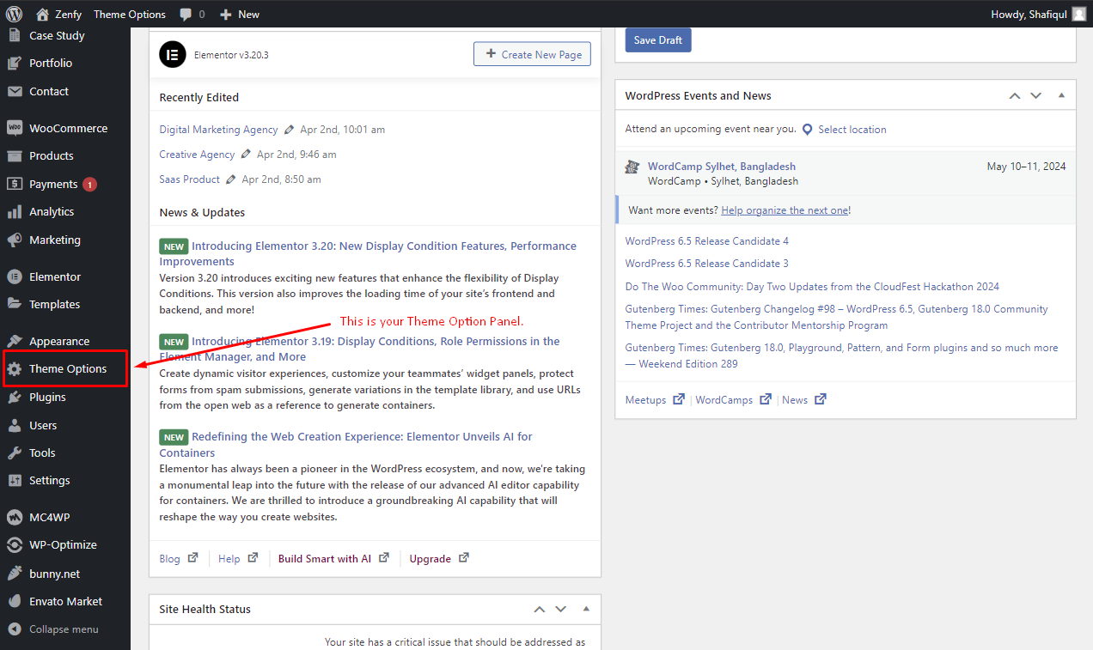Collapse the WordPress Events and News panel
This screenshot has width=1093, height=650.
tap(1061, 95)
